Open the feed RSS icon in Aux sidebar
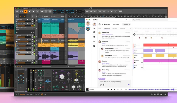This screenshot has width=177, height=103. pos(94,29)
